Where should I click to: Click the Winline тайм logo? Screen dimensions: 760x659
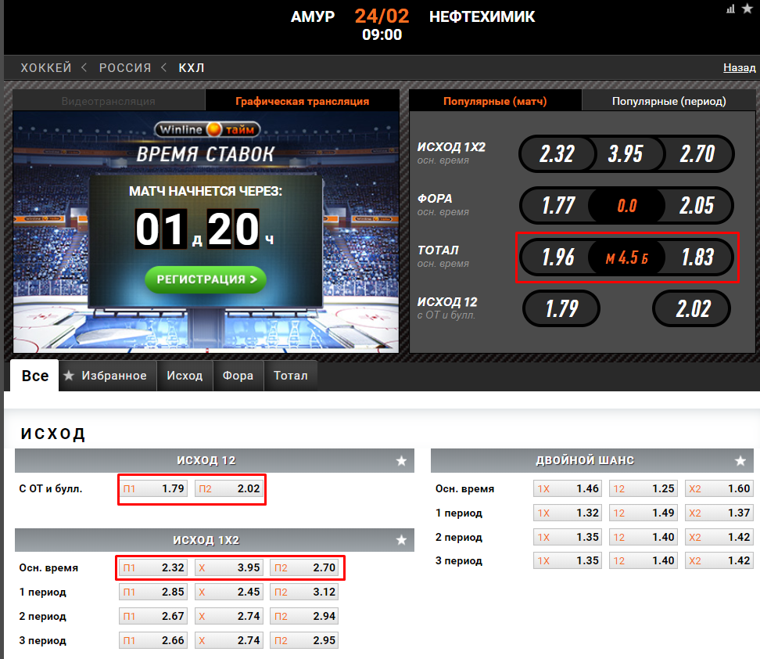207,130
